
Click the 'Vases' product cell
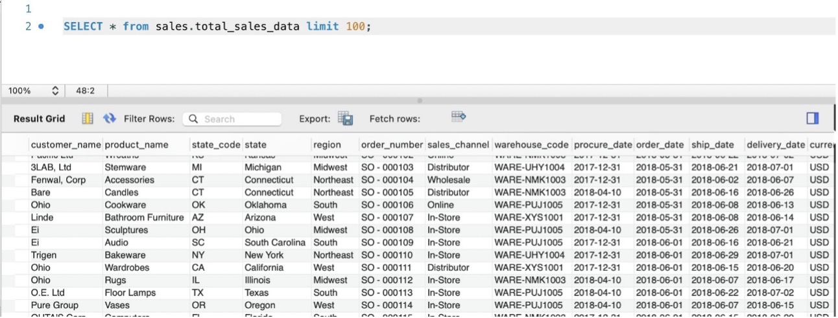coord(117,305)
